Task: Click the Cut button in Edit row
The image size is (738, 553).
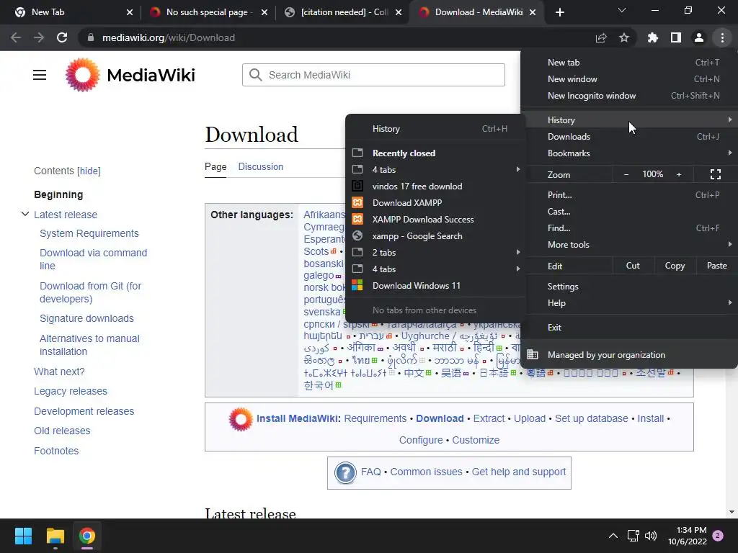Action: 633,266
